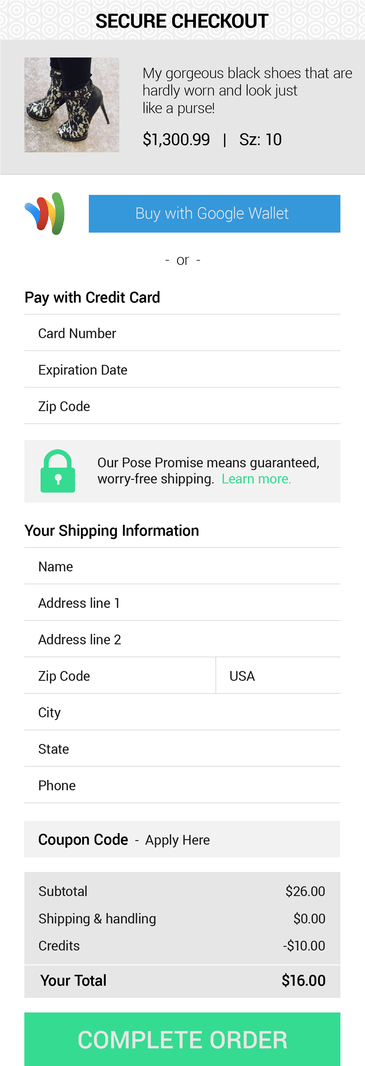
Task: Tap the City input field
Action: (x=182, y=712)
